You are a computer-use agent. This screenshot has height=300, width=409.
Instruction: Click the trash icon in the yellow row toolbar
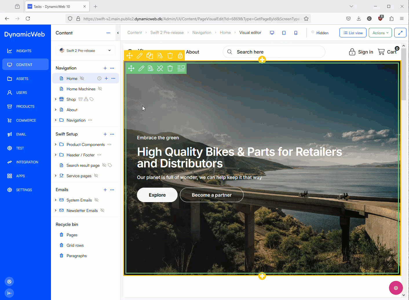(170, 56)
